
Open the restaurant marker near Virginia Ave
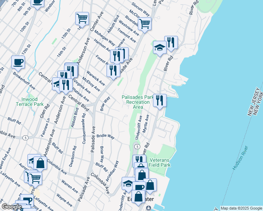65,85
